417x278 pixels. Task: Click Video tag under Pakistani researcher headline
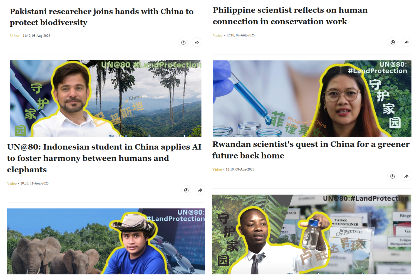pos(14,36)
